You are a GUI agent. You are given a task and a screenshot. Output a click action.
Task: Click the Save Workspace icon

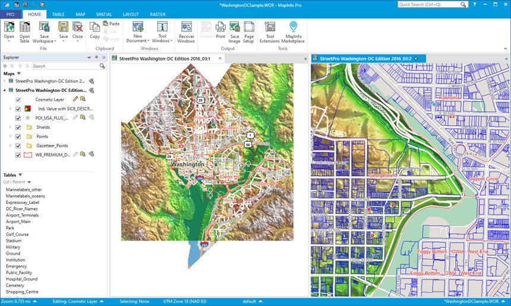point(44,27)
